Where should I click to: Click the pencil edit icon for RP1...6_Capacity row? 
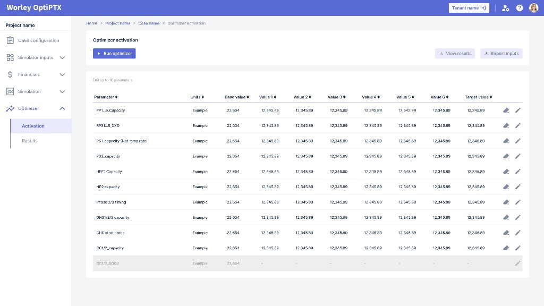[517, 110]
